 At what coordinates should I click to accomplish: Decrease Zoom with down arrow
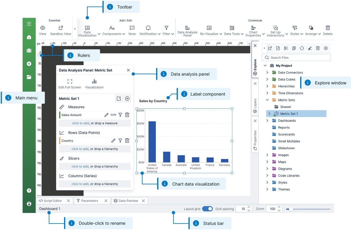(279, 211)
